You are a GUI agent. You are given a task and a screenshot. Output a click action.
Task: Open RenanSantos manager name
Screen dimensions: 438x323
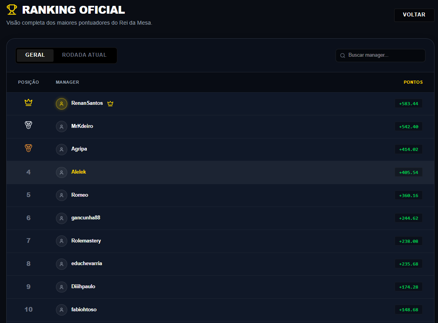(87, 103)
